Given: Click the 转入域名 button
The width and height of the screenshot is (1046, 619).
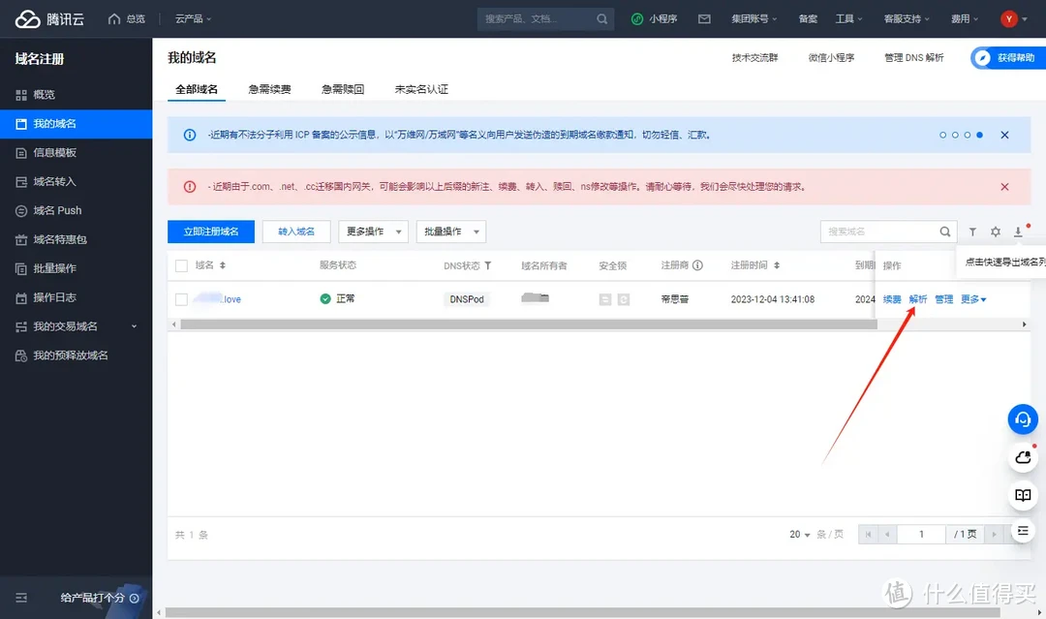Looking at the screenshot, I should (296, 232).
